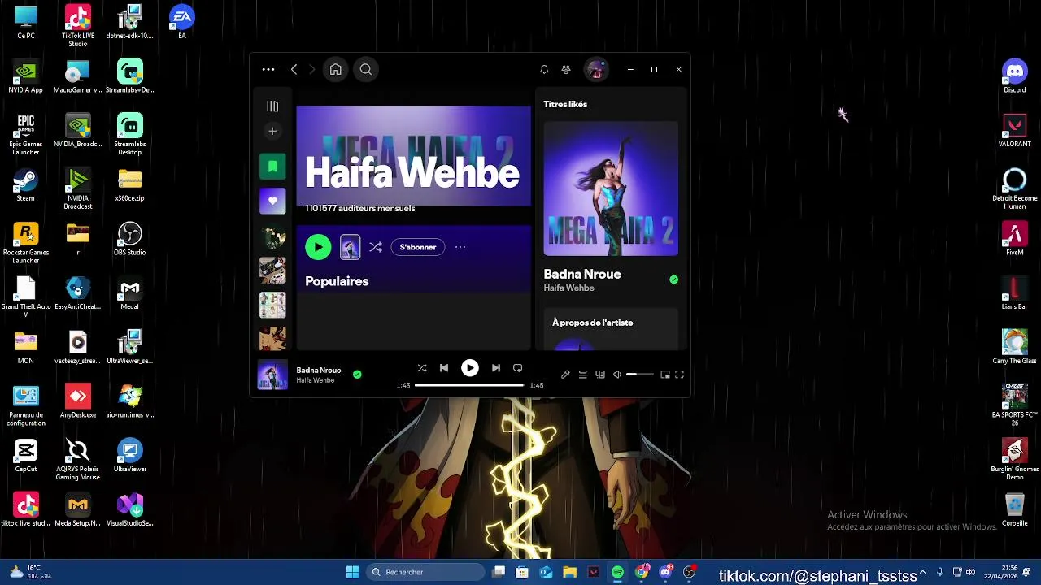
Task: Show hidden system tray icons chevron
Action: (x=922, y=572)
